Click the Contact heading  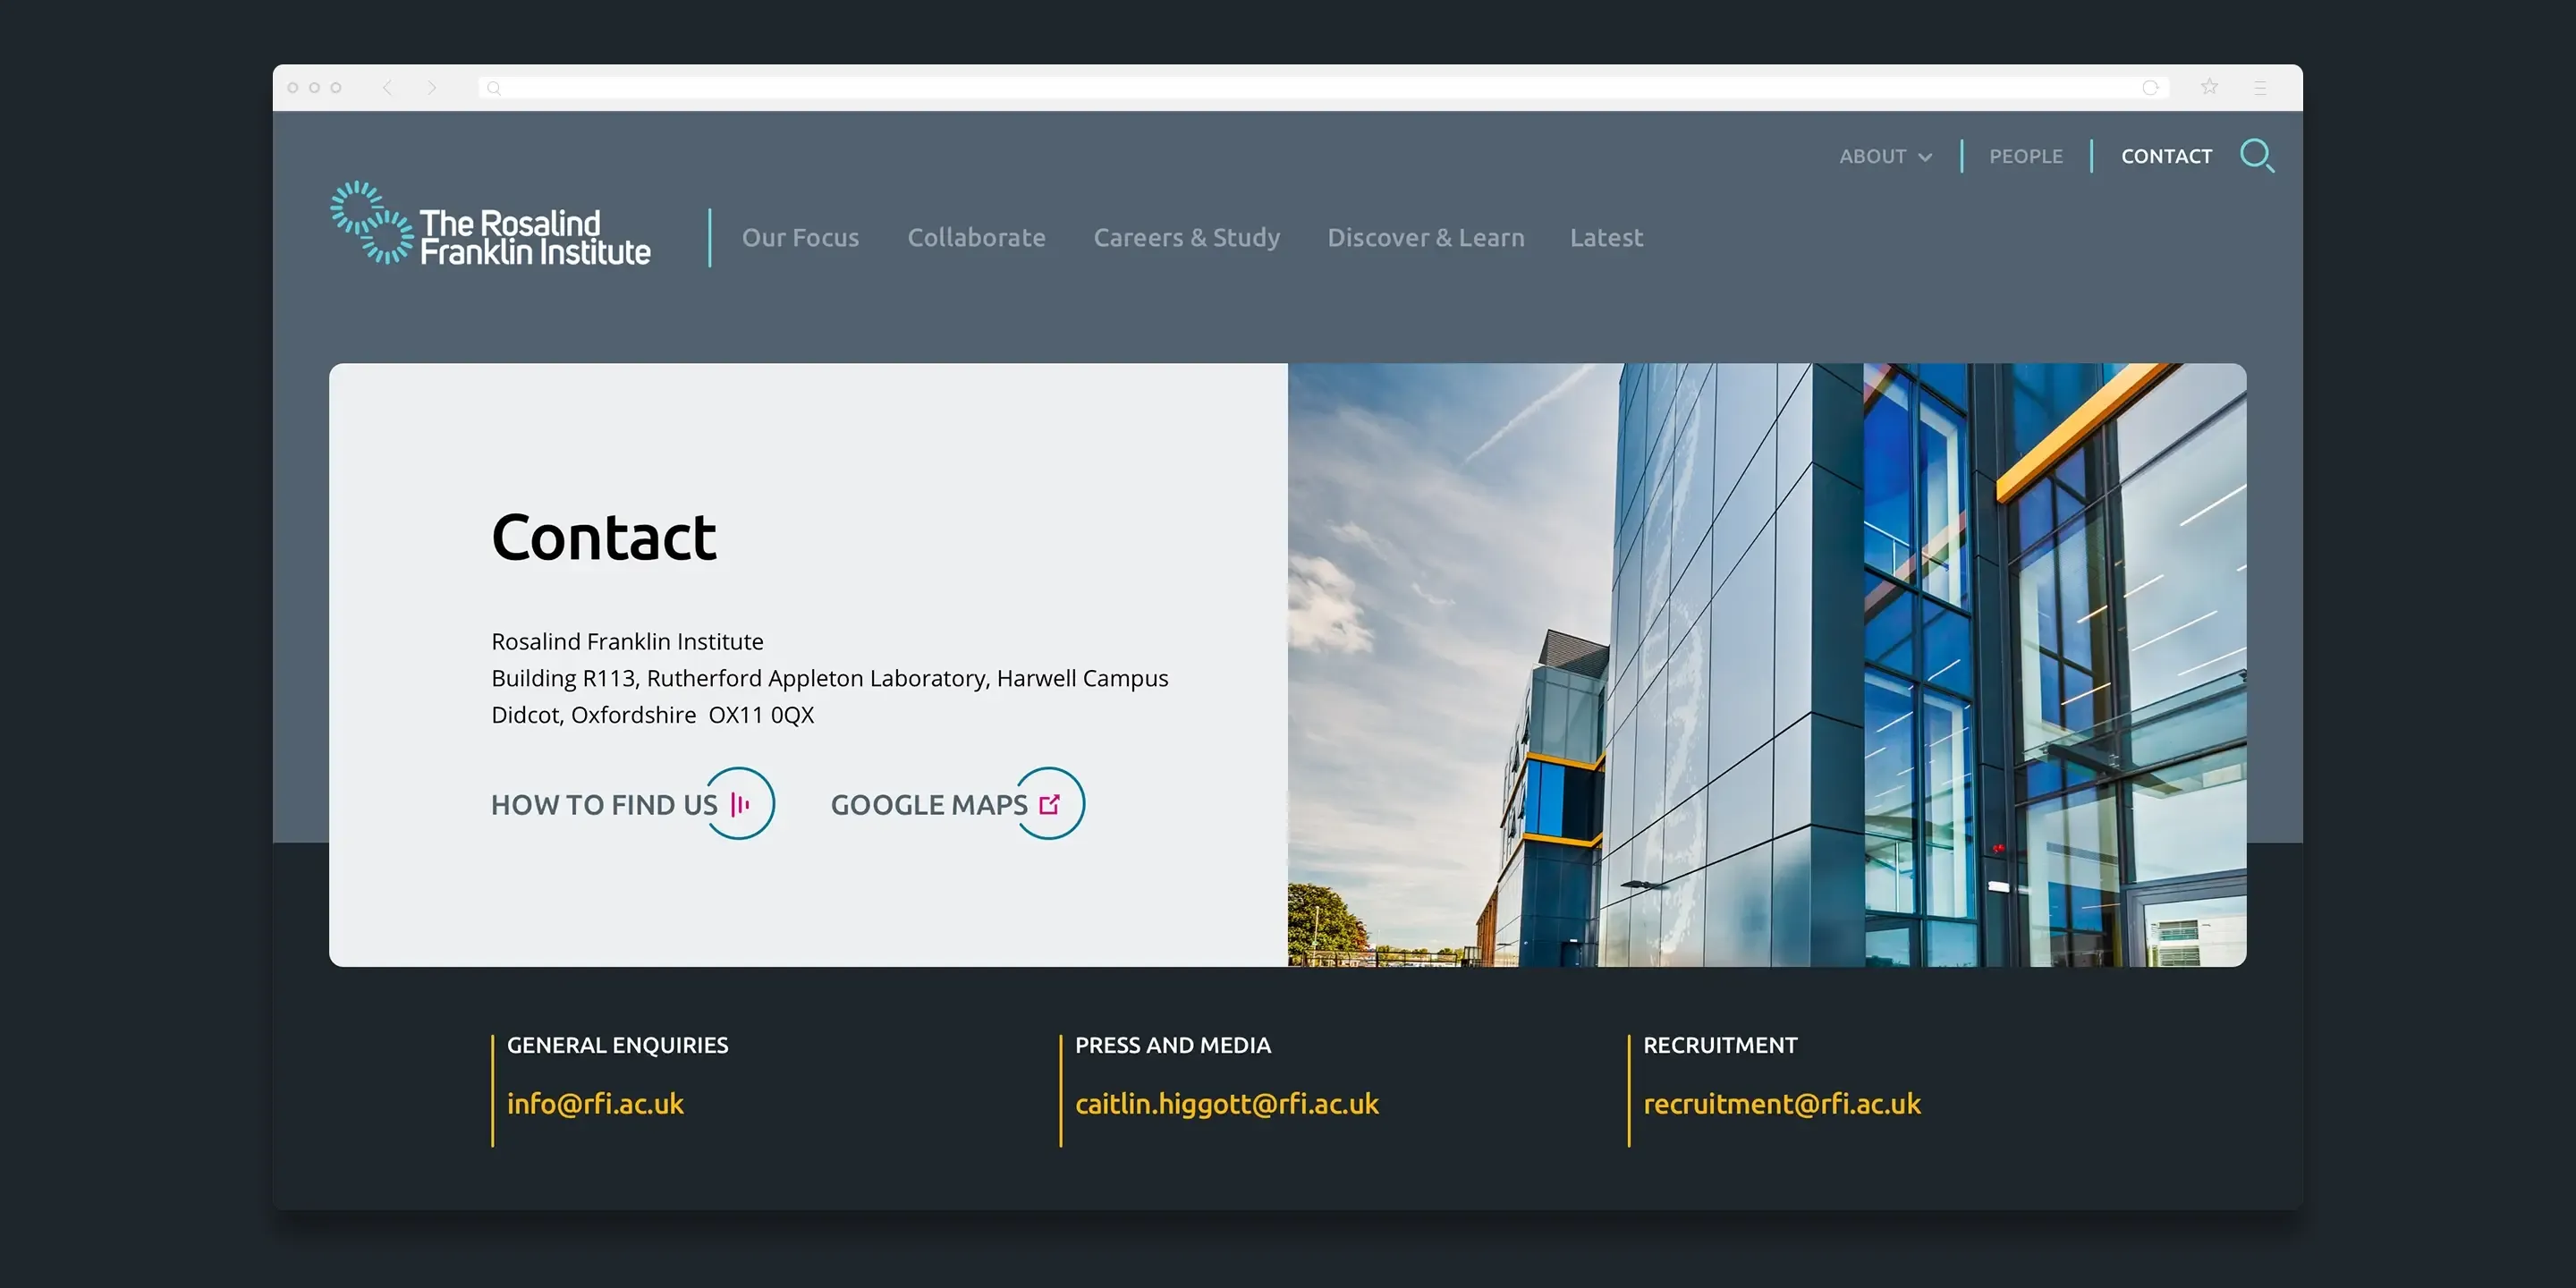604,537
